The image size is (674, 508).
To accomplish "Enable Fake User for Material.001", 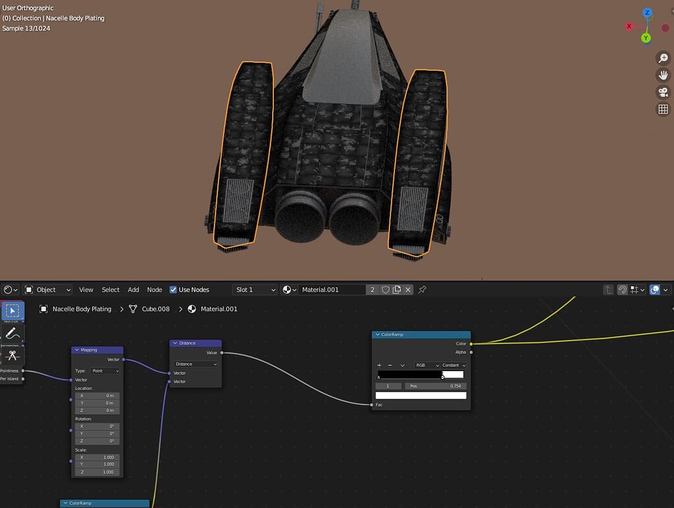I will [384, 290].
